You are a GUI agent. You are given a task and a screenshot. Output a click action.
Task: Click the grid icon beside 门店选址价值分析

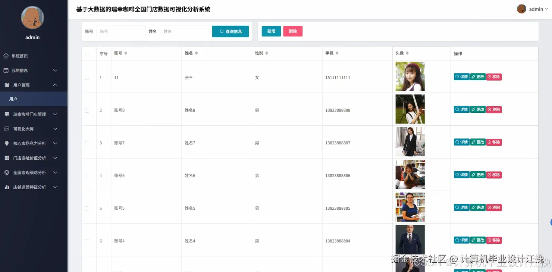[x=7, y=158]
